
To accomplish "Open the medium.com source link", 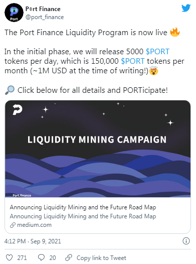I will 34,225.
